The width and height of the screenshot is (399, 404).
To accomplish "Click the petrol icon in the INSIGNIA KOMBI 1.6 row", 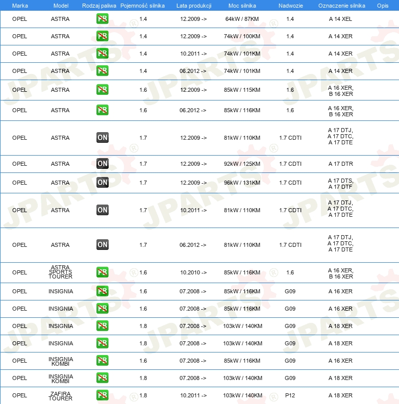I will (x=103, y=361).
